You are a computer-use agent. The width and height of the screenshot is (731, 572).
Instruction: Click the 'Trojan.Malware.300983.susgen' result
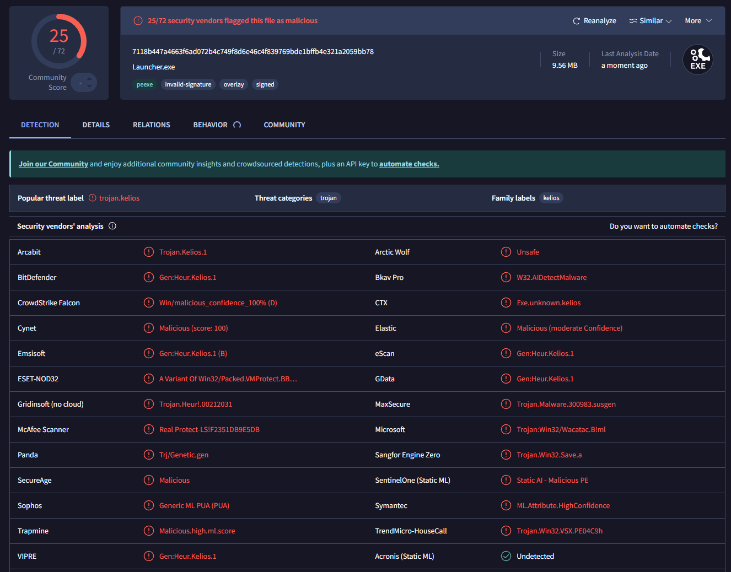click(566, 404)
